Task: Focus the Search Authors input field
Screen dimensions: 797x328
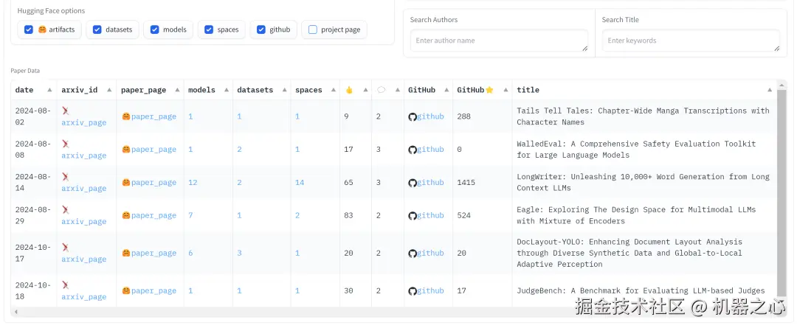Action: [x=499, y=41]
